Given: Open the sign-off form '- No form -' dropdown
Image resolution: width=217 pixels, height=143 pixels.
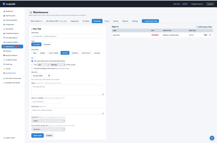Looking at the screenshot, I should click(48, 129).
